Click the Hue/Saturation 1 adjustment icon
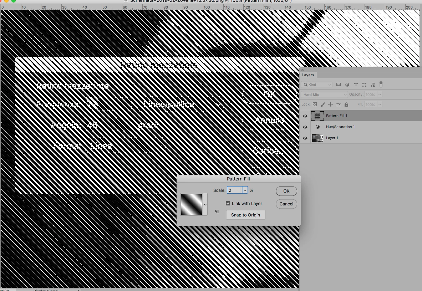The image size is (422, 291). click(x=317, y=127)
